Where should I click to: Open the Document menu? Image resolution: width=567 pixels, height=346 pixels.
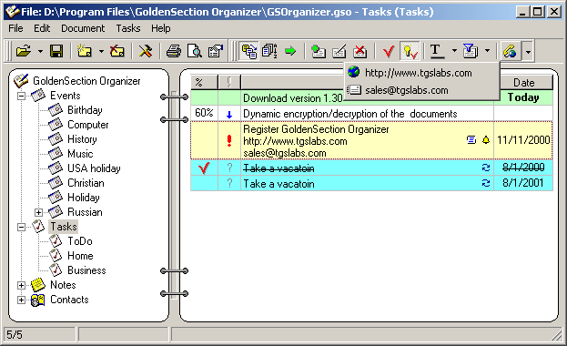click(83, 28)
